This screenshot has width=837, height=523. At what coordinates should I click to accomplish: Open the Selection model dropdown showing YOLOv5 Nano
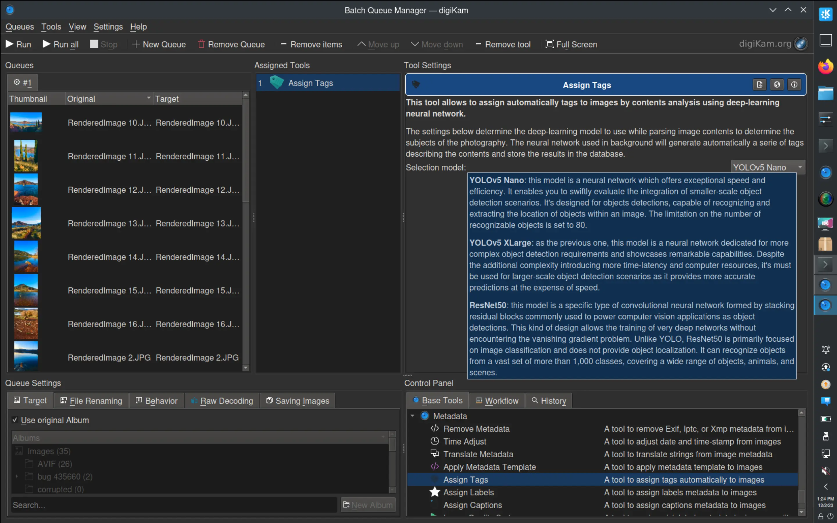[x=768, y=167]
